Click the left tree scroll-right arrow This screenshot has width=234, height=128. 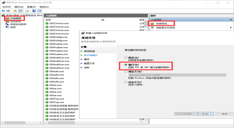[x=41, y=123]
